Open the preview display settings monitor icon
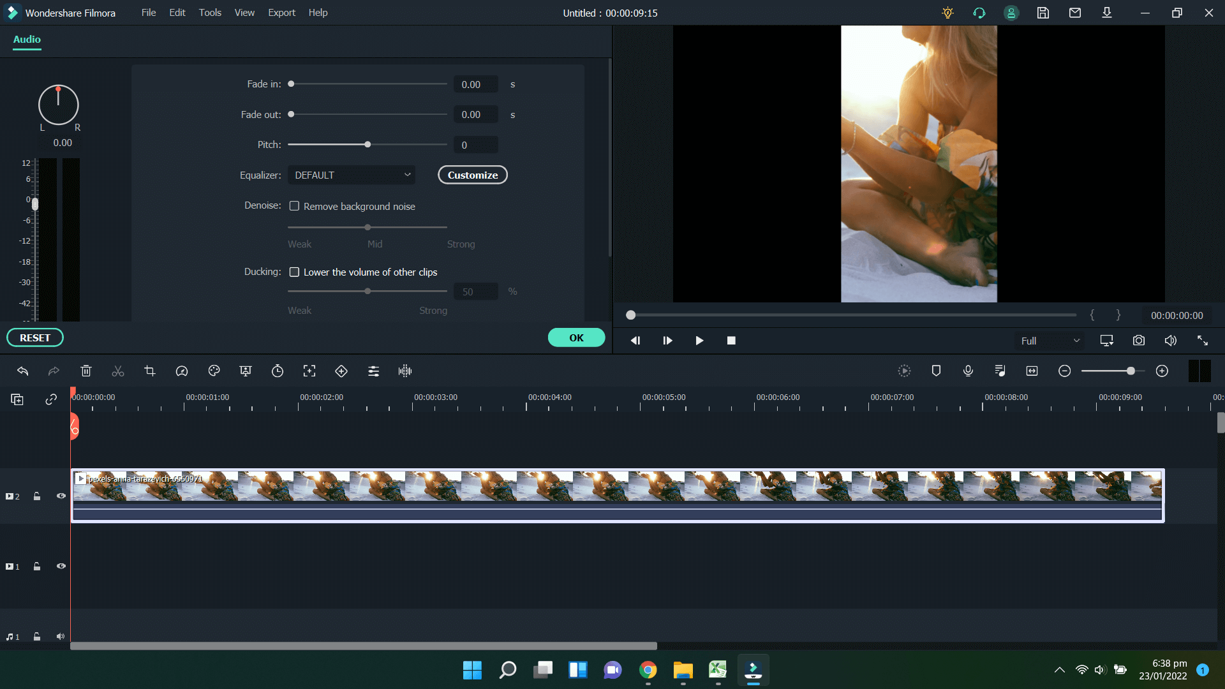Image resolution: width=1225 pixels, height=689 pixels. point(1107,341)
